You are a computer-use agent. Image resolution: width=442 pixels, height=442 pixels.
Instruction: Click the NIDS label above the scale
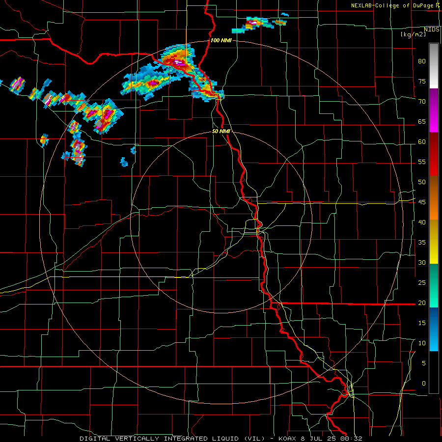point(432,29)
